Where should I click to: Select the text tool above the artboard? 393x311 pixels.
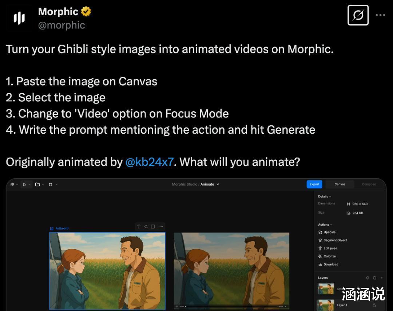click(x=139, y=227)
